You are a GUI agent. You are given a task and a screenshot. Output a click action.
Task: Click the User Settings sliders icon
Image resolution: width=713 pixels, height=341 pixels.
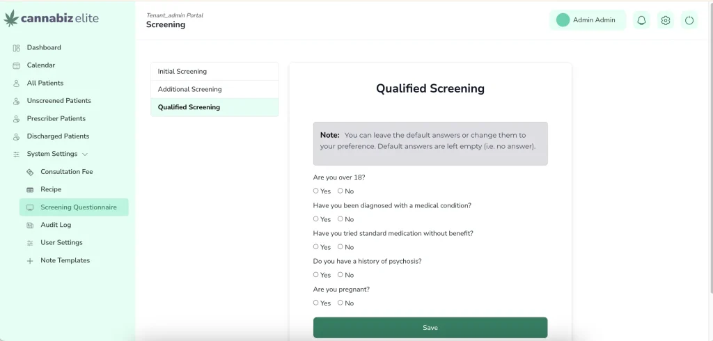pos(30,243)
